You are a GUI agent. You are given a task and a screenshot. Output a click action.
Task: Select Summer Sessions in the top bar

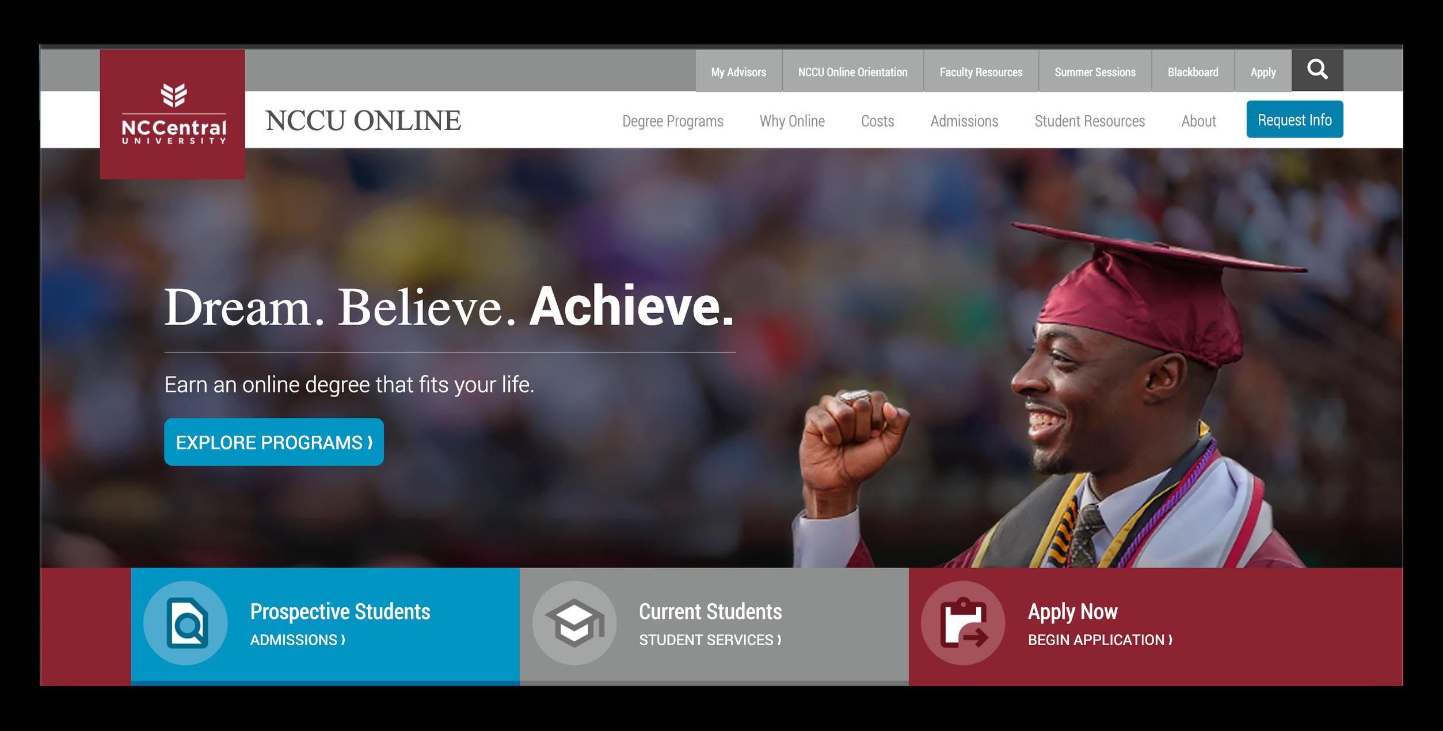pyautogui.click(x=1095, y=71)
